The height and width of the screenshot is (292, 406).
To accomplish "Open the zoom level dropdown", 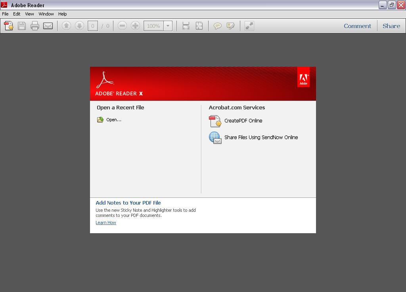I will point(167,26).
